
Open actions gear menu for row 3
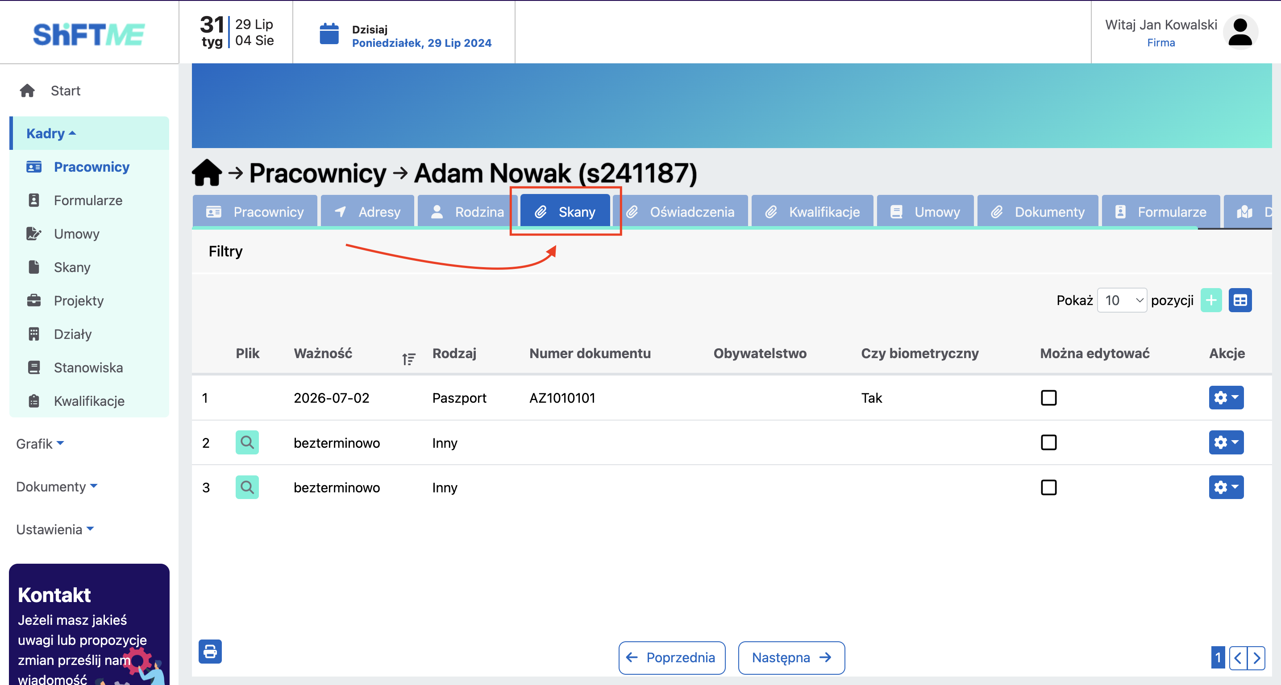[1226, 487]
